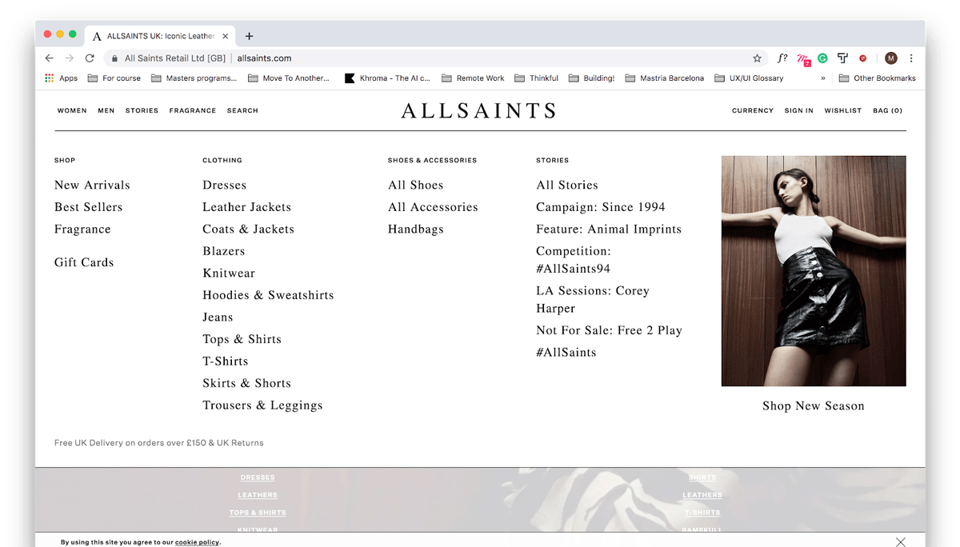This screenshot has height=547, width=960.
Task: Reload the page with refresh icon
Action: (90, 58)
